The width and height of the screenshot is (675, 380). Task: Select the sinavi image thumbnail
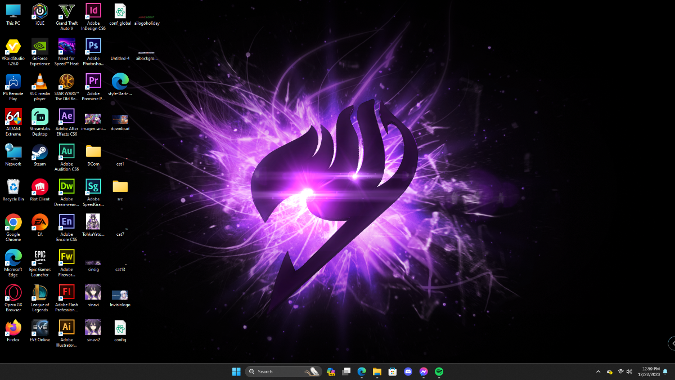pos(93,293)
